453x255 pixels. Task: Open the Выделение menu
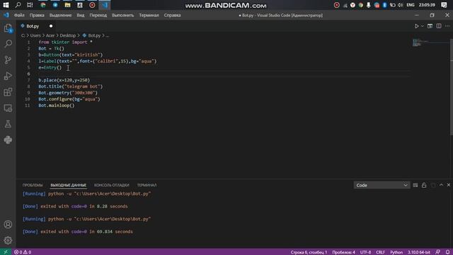pyautogui.click(x=60, y=15)
